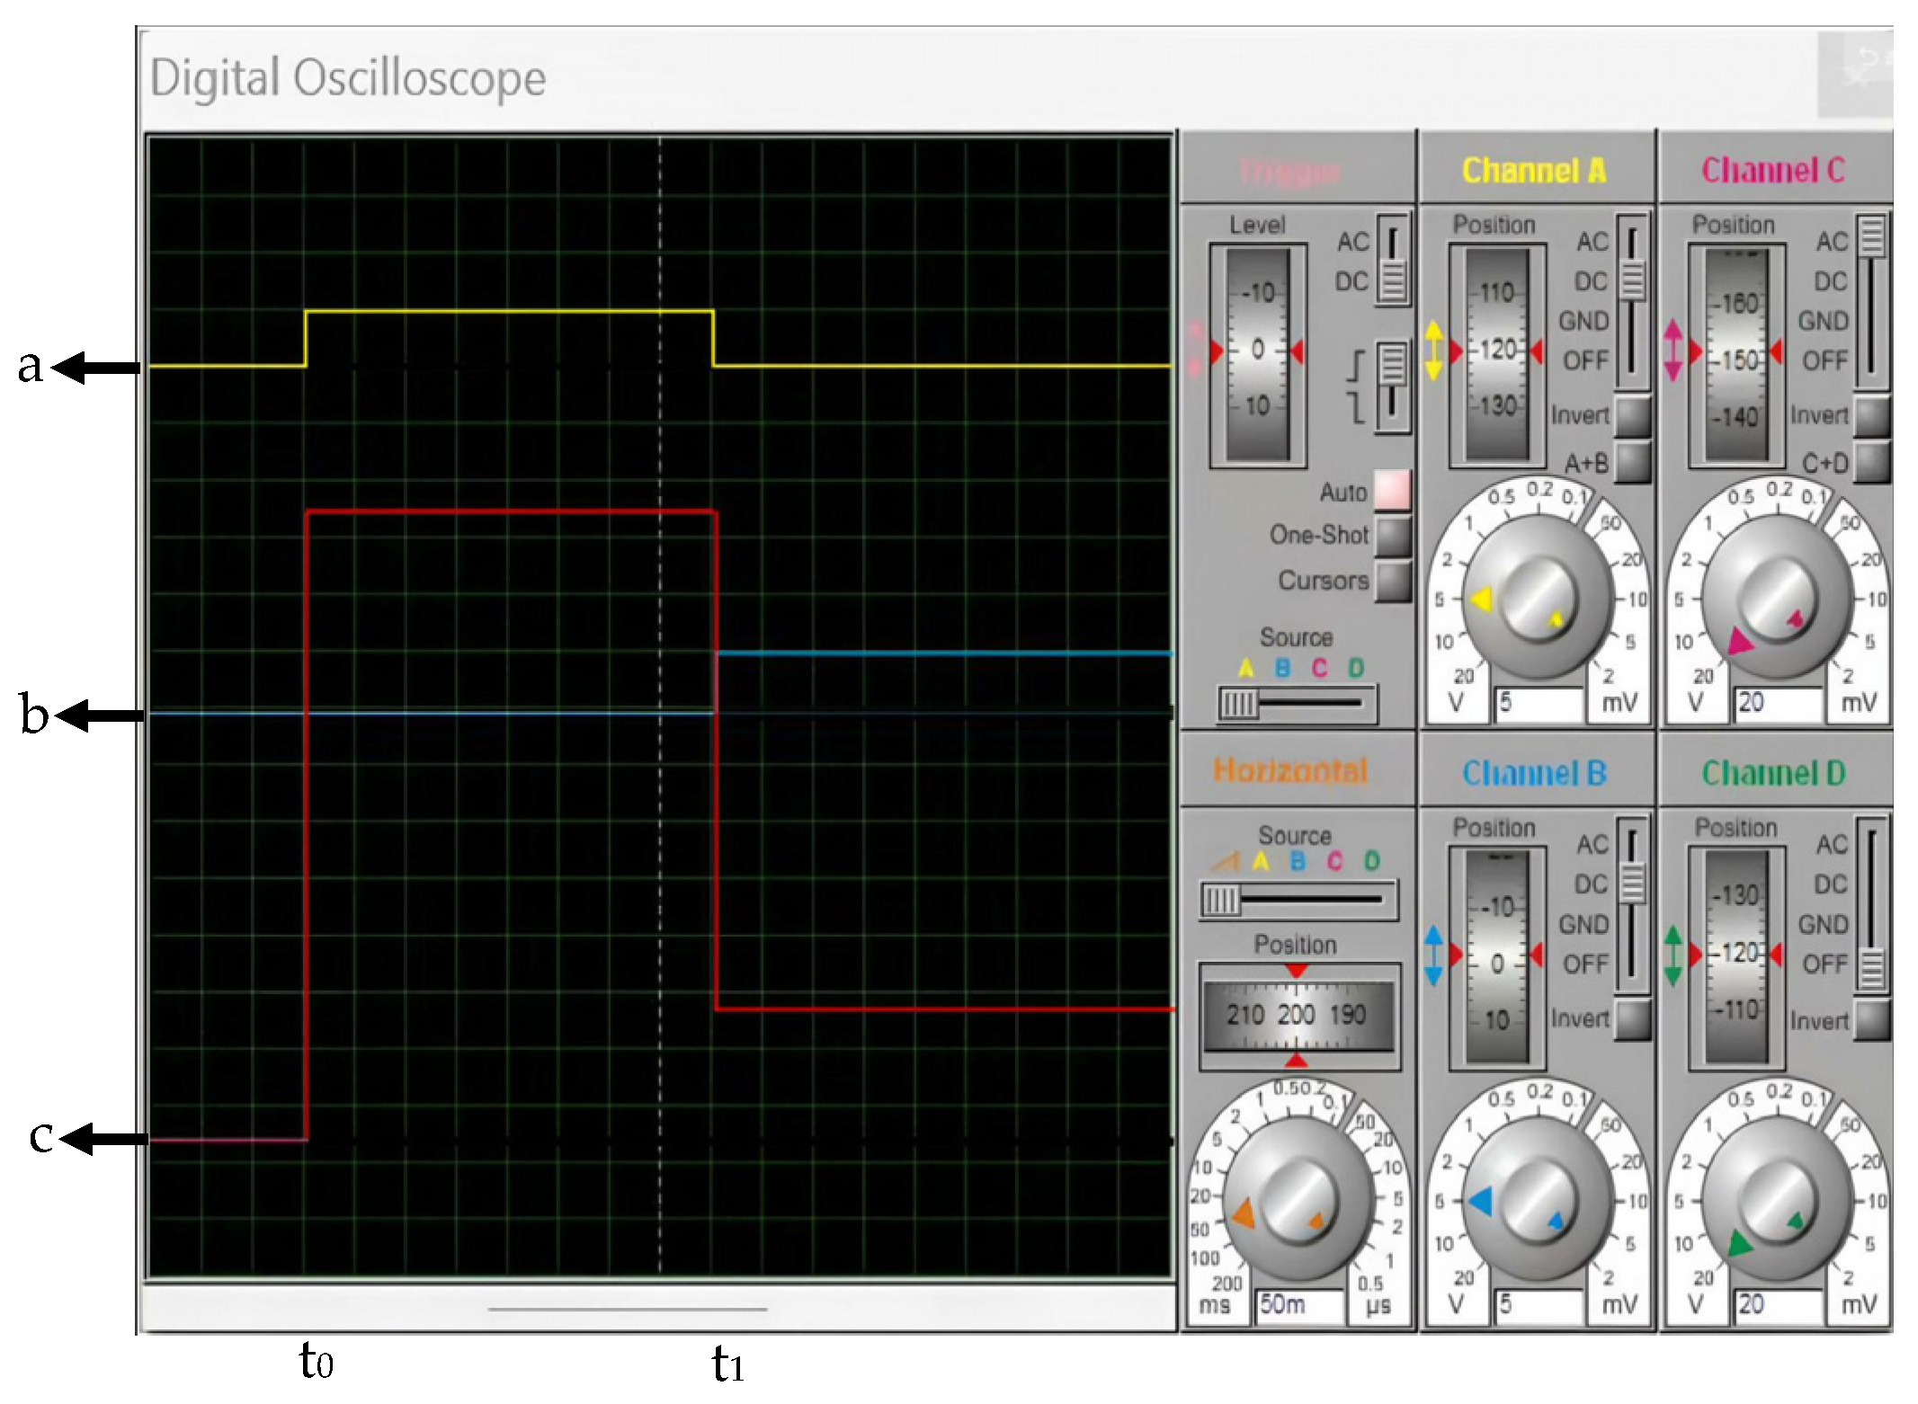The image size is (1918, 1404).
Task: Click Channel A yellow position arrow icon
Action: click(x=1433, y=351)
